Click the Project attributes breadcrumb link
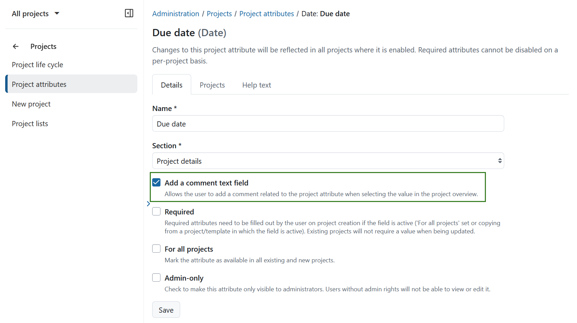 pos(266,13)
